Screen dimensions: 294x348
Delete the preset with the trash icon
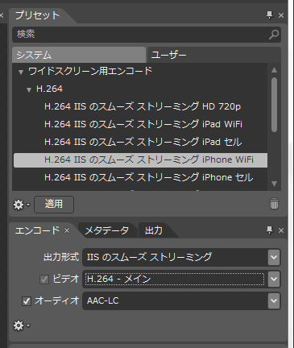[x=274, y=204]
